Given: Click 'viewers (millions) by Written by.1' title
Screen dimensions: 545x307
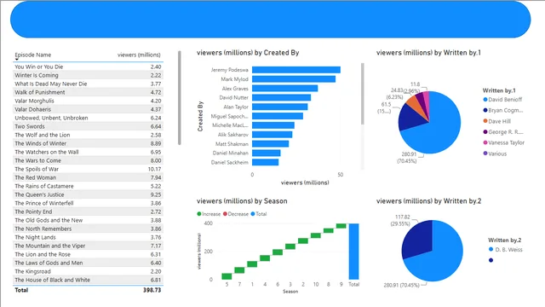Looking at the screenshot, I should tap(428, 53).
